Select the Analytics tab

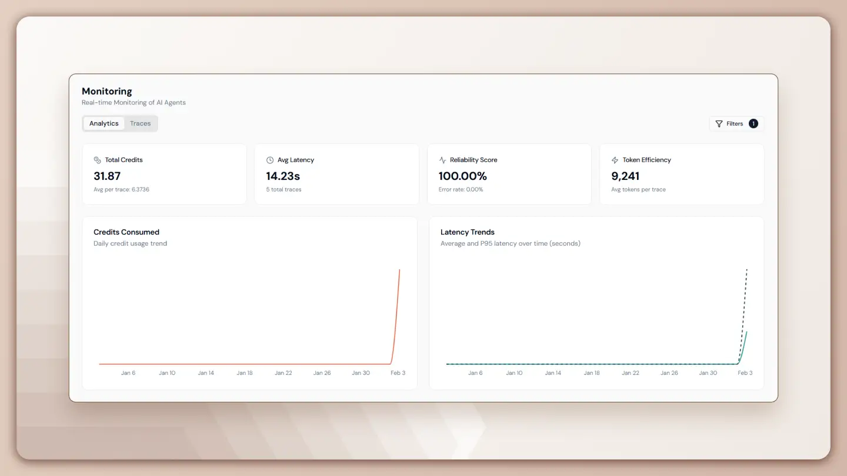104,123
